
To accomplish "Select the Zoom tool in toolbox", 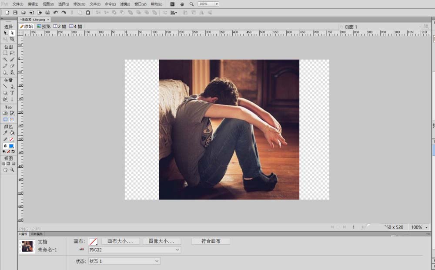I will pyautogui.click(x=12, y=169).
